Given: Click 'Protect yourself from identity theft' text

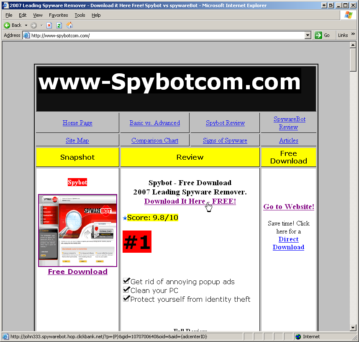Looking at the screenshot, I should tap(190, 299).
